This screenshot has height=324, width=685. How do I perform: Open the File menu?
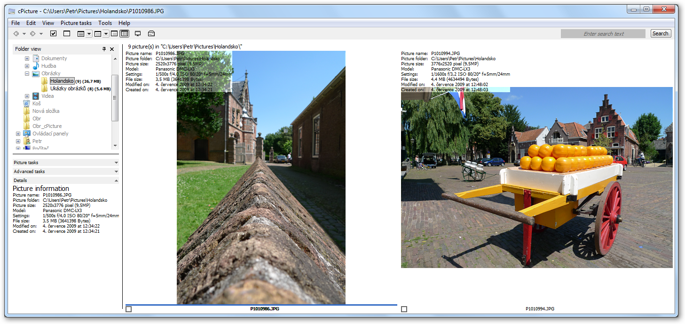pos(16,23)
